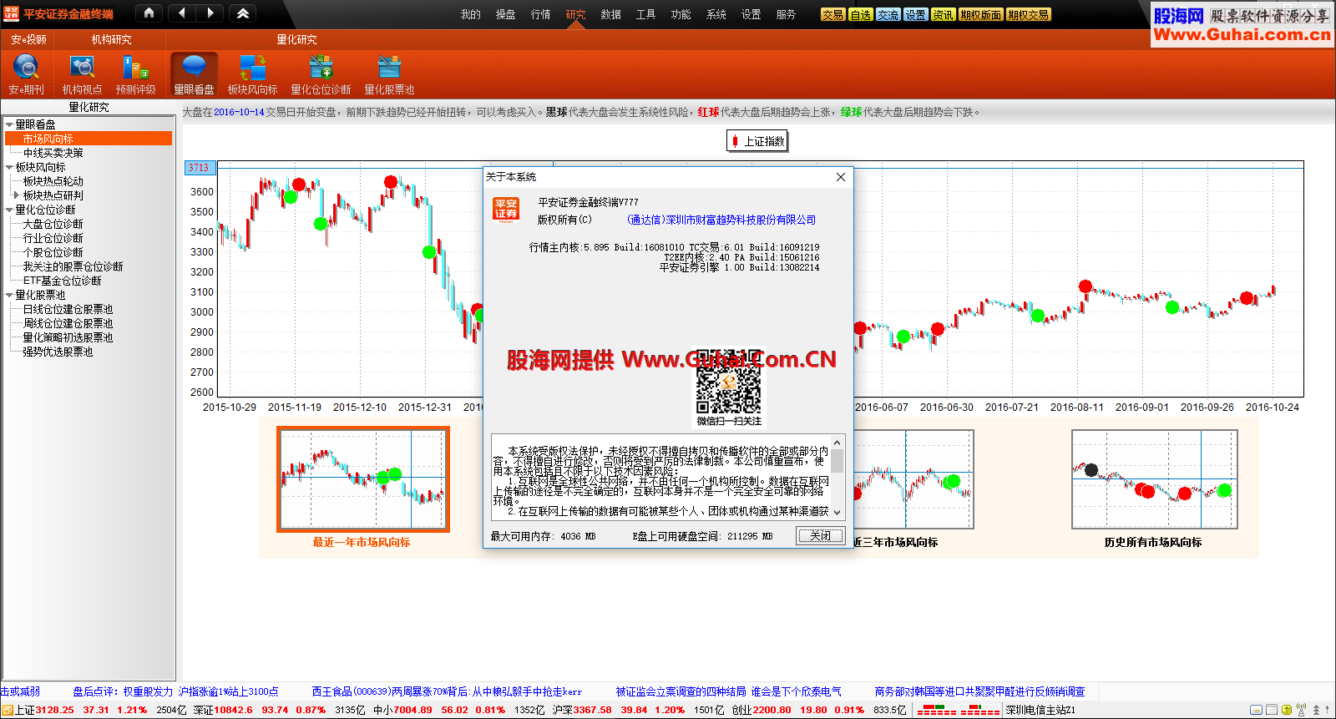The image size is (1336, 719).
Task: Click the 资讯 shortcut button
Action: click(943, 15)
